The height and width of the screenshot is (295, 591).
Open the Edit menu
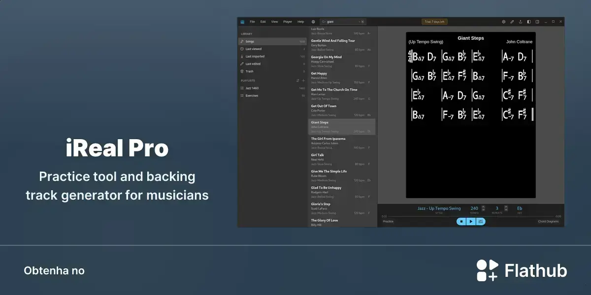coord(263,22)
